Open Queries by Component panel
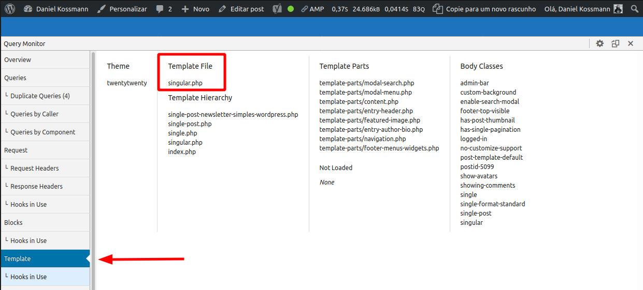 click(x=45, y=132)
